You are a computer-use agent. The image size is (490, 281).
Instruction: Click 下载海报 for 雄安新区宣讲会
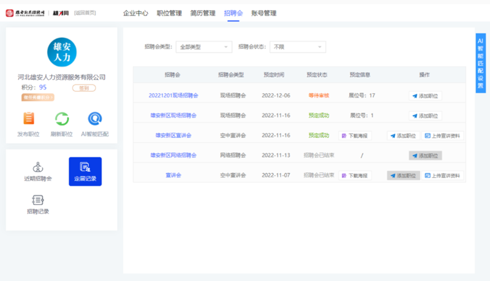[x=355, y=135]
